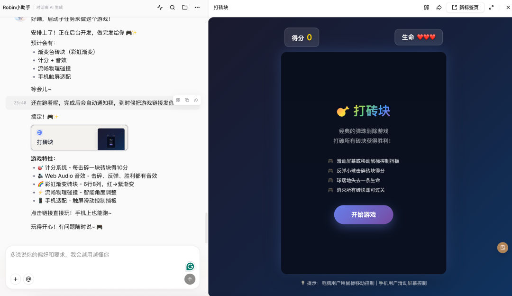Open conversation search with the magnifier icon
The width and height of the screenshot is (512, 296).
click(x=172, y=8)
